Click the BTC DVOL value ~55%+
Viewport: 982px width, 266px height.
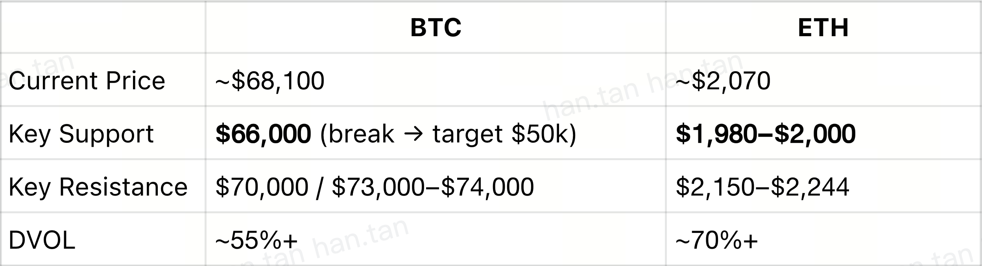257,240
